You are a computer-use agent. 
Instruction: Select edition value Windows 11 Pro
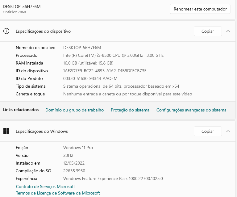pyautogui.click(x=78, y=148)
